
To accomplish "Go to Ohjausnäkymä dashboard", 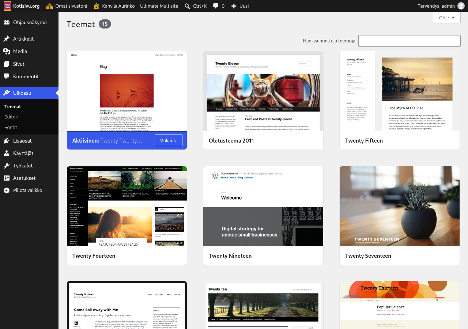I will coord(29,22).
